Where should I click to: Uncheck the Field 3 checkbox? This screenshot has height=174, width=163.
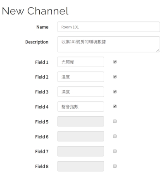(115, 91)
